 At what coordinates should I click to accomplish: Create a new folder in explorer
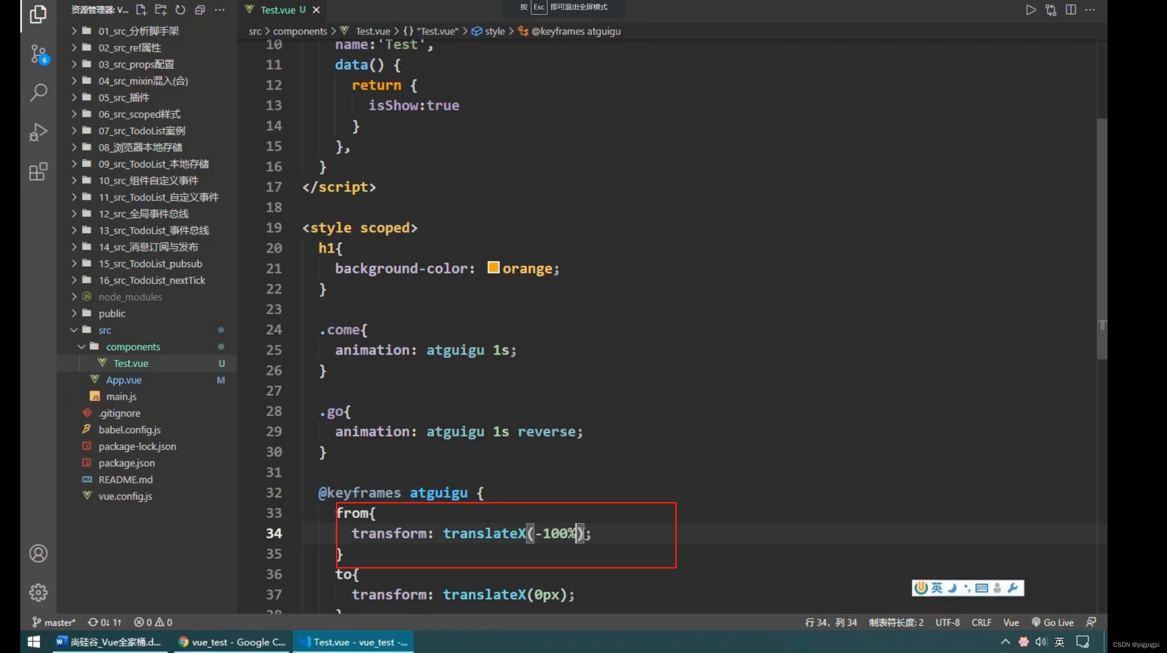[x=161, y=9]
